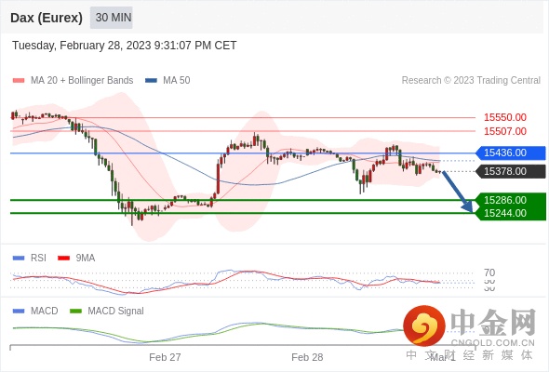The width and height of the screenshot is (549, 372).
Task: Click the 15378.00 current price tag
Action: pos(511,171)
